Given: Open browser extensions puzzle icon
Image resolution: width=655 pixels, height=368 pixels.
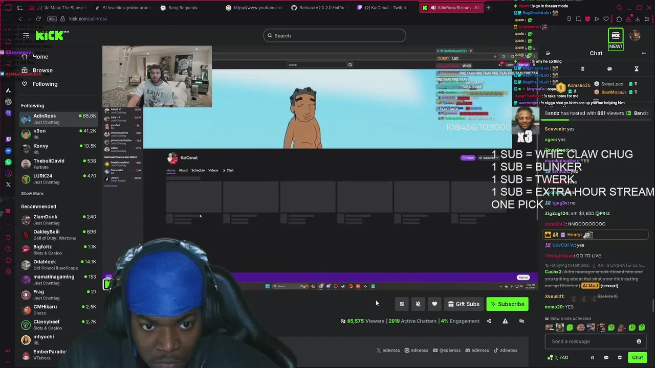Looking at the screenshot, I should pos(619,19).
